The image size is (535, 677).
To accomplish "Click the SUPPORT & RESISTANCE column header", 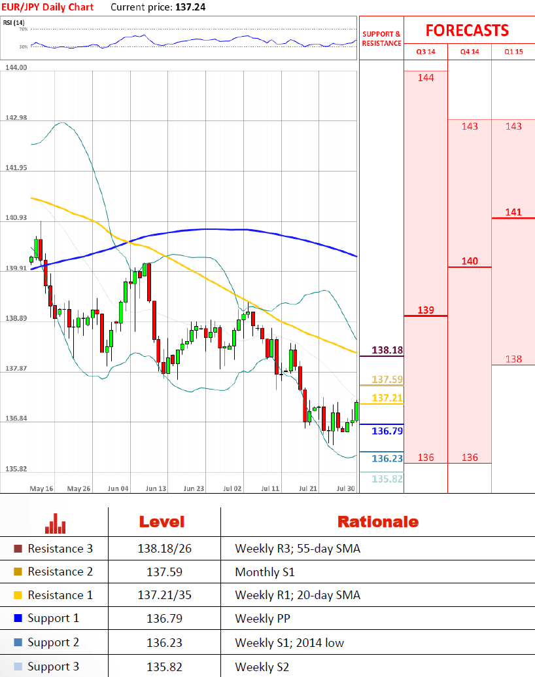I will [x=381, y=39].
